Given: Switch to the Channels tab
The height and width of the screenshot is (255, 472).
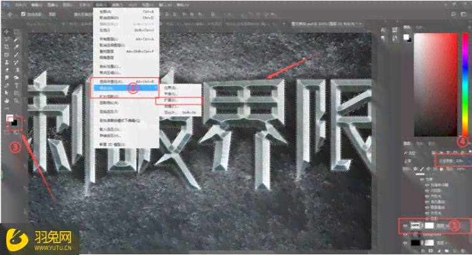Looking at the screenshot, I should (x=419, y=144).
